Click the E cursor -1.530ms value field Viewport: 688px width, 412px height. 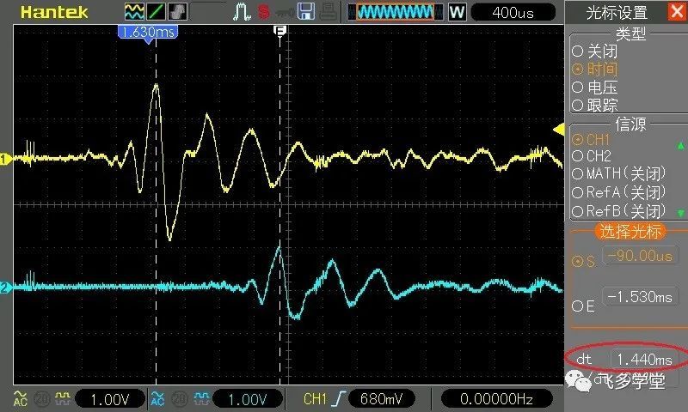pyautogui.click(x=640, y=297)
